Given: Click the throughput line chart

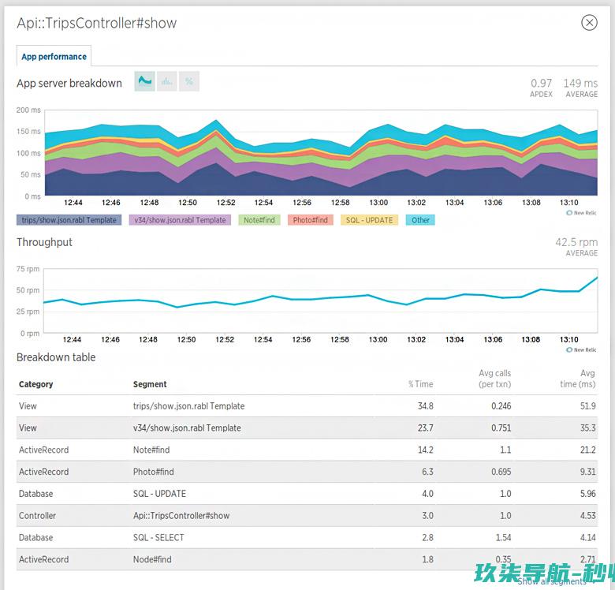Looking at the screenshot, I should pos(321,301).
